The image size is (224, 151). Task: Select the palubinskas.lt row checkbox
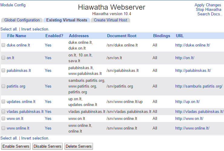pos(3,70)
